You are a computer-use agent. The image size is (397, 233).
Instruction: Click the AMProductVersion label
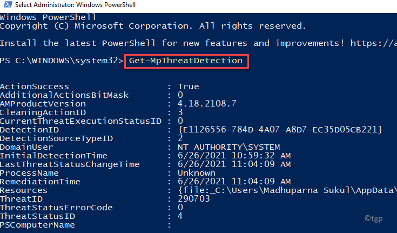pos(43,104)
